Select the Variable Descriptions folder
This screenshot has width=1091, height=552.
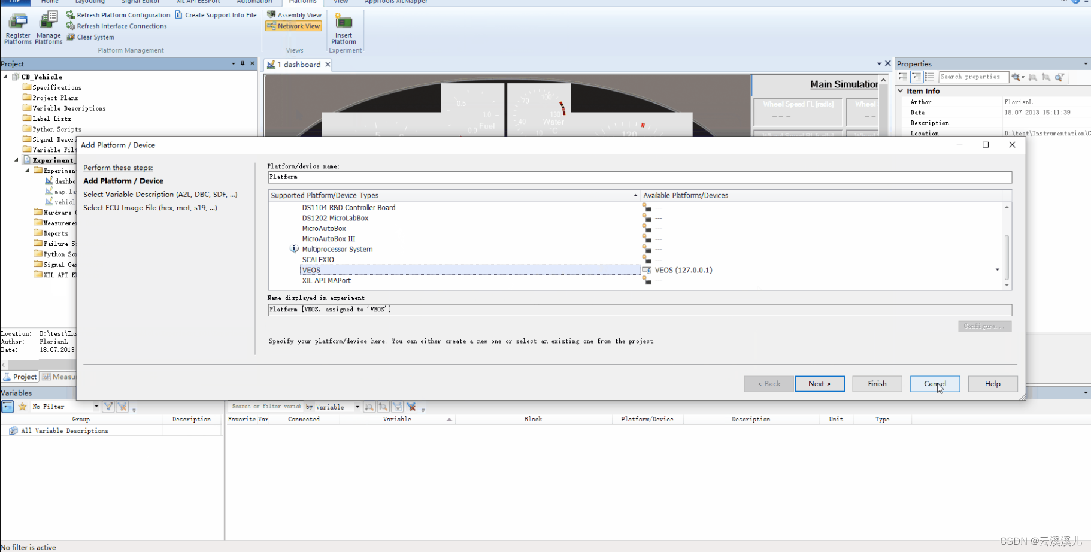point(64,108)
